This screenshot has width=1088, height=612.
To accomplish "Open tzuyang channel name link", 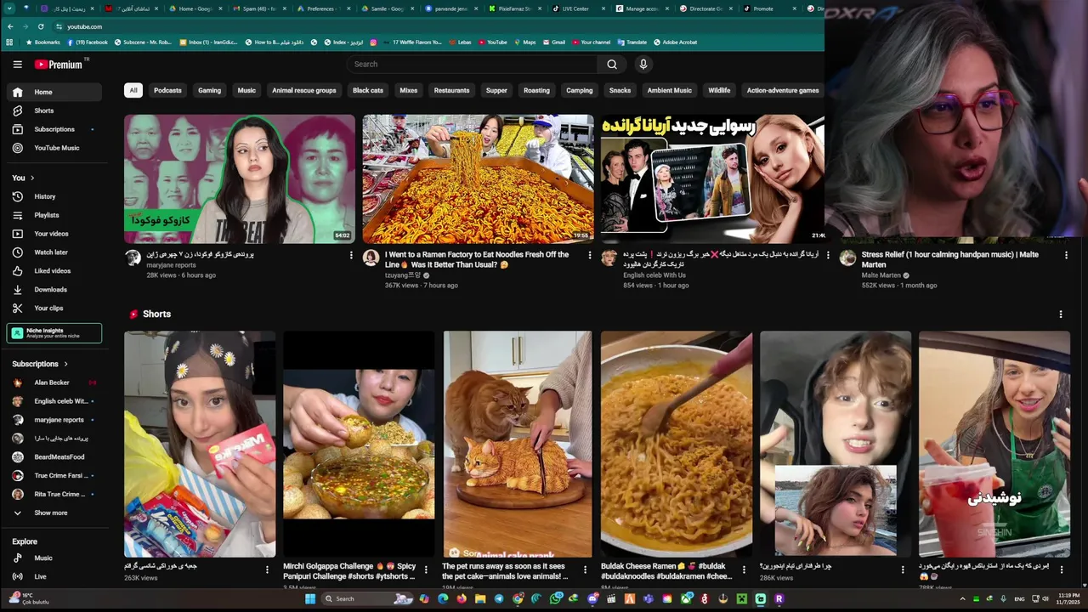I will (403, 275).
